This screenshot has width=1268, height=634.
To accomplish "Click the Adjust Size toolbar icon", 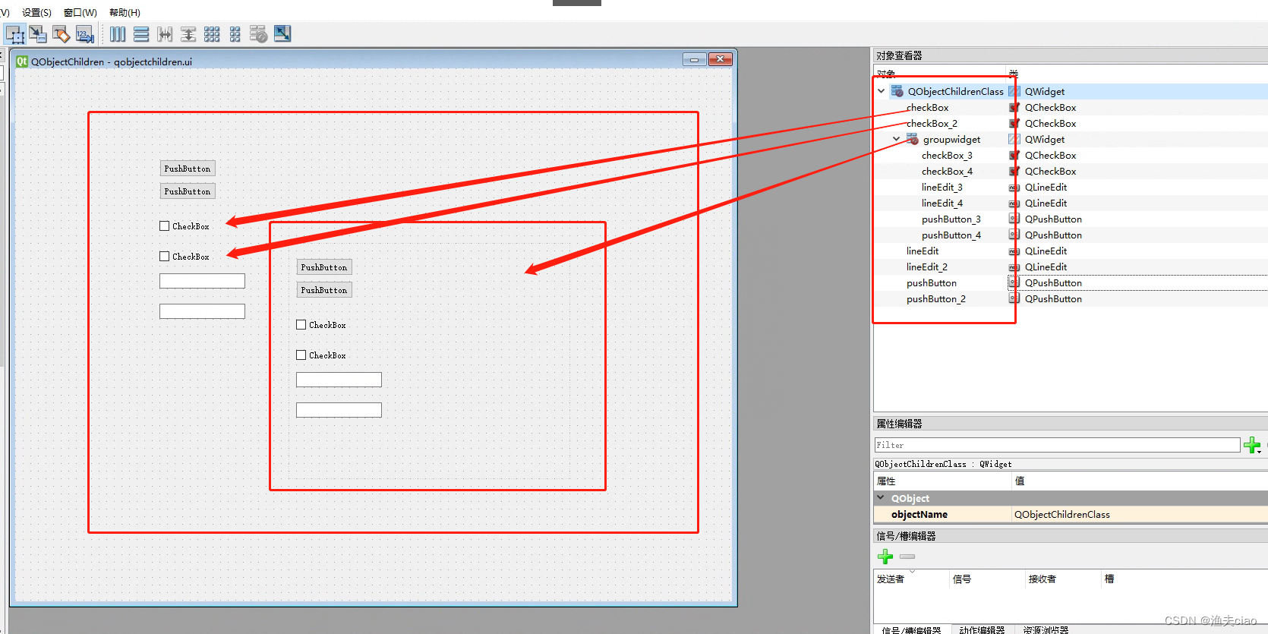I will coord(282,34).
